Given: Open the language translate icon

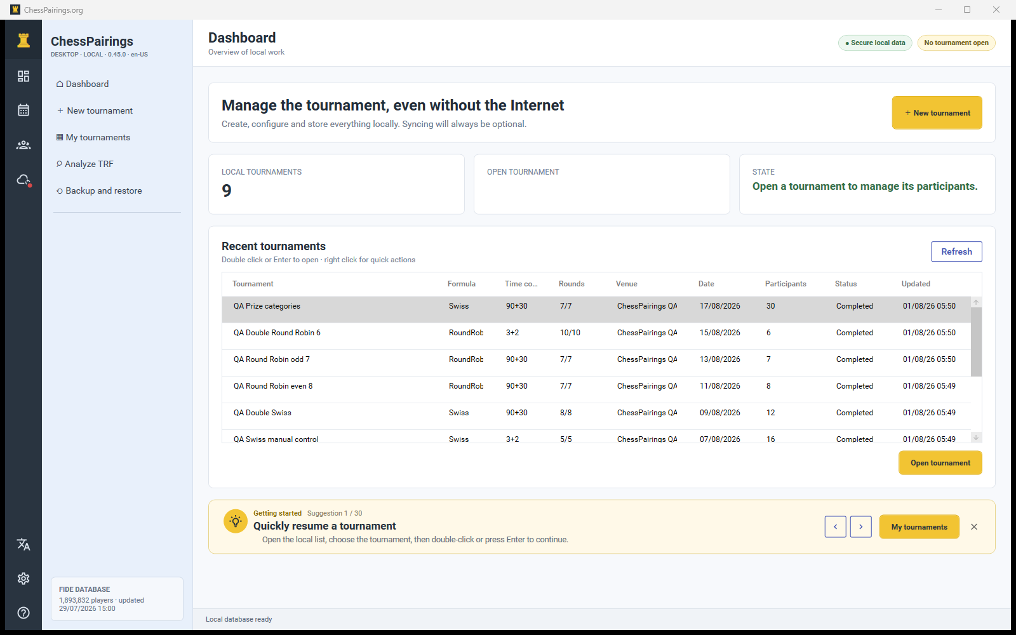Looking at the screenshot, I should (23, 544).
